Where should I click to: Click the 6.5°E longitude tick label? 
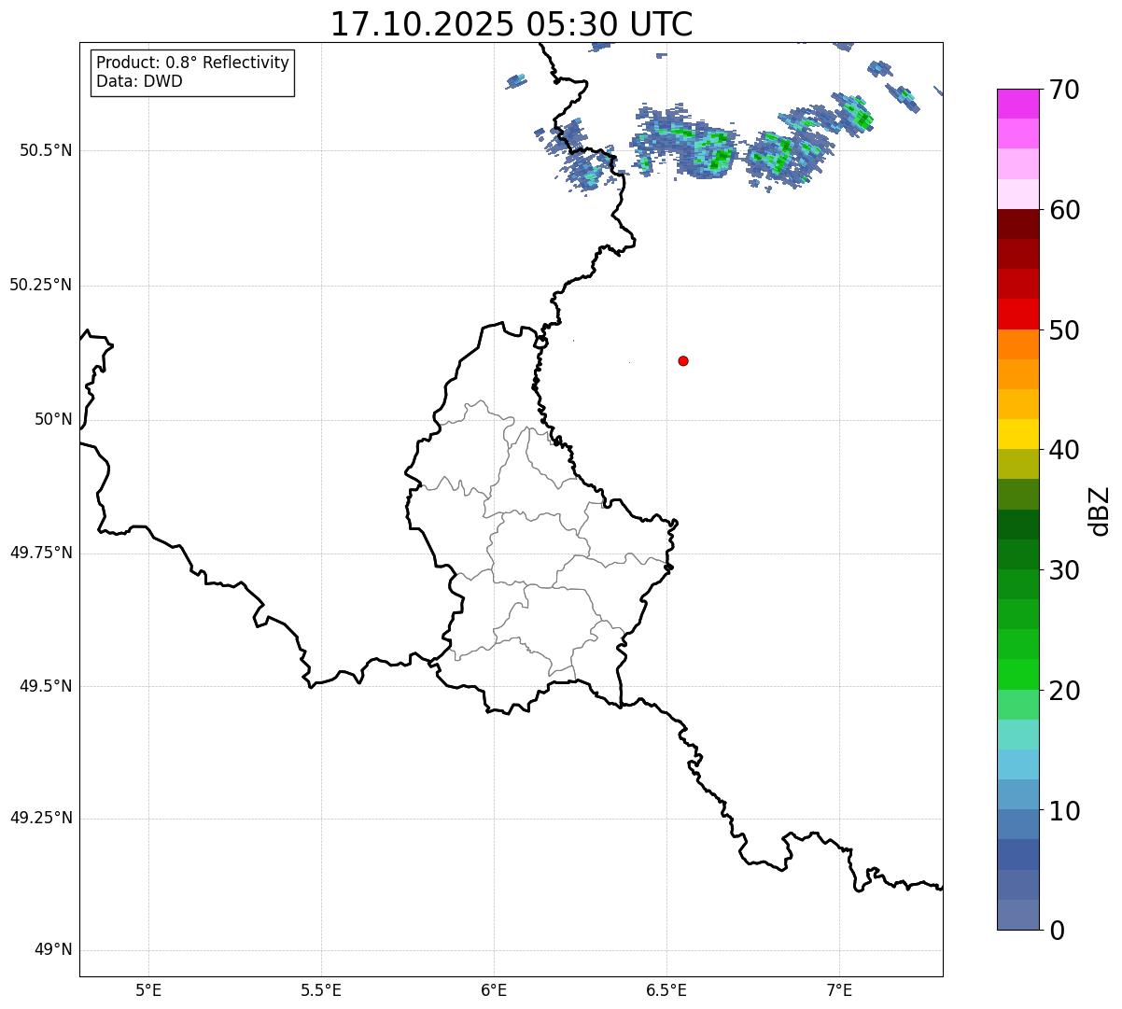pos(666,989)
